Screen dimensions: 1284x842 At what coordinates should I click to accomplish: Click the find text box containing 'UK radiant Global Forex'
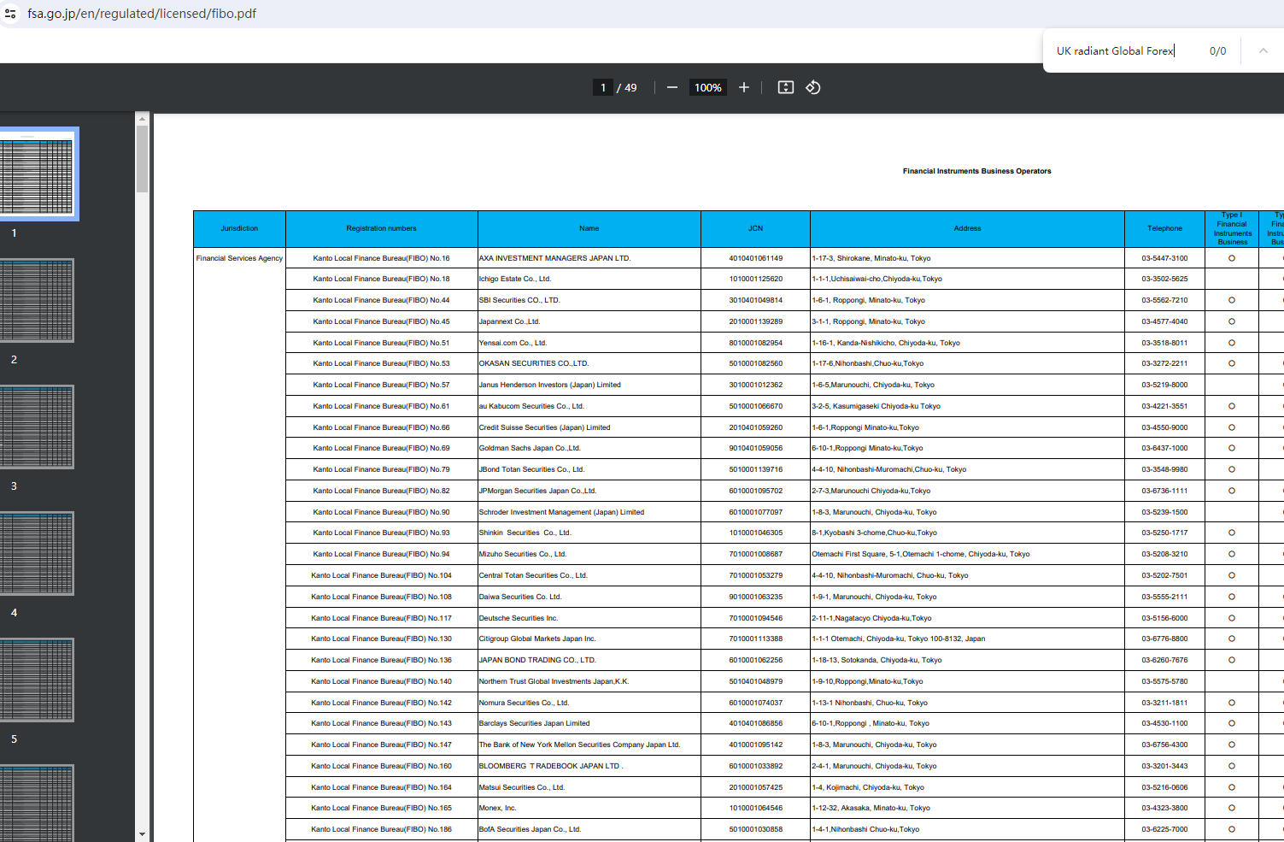click(1115, 51)
